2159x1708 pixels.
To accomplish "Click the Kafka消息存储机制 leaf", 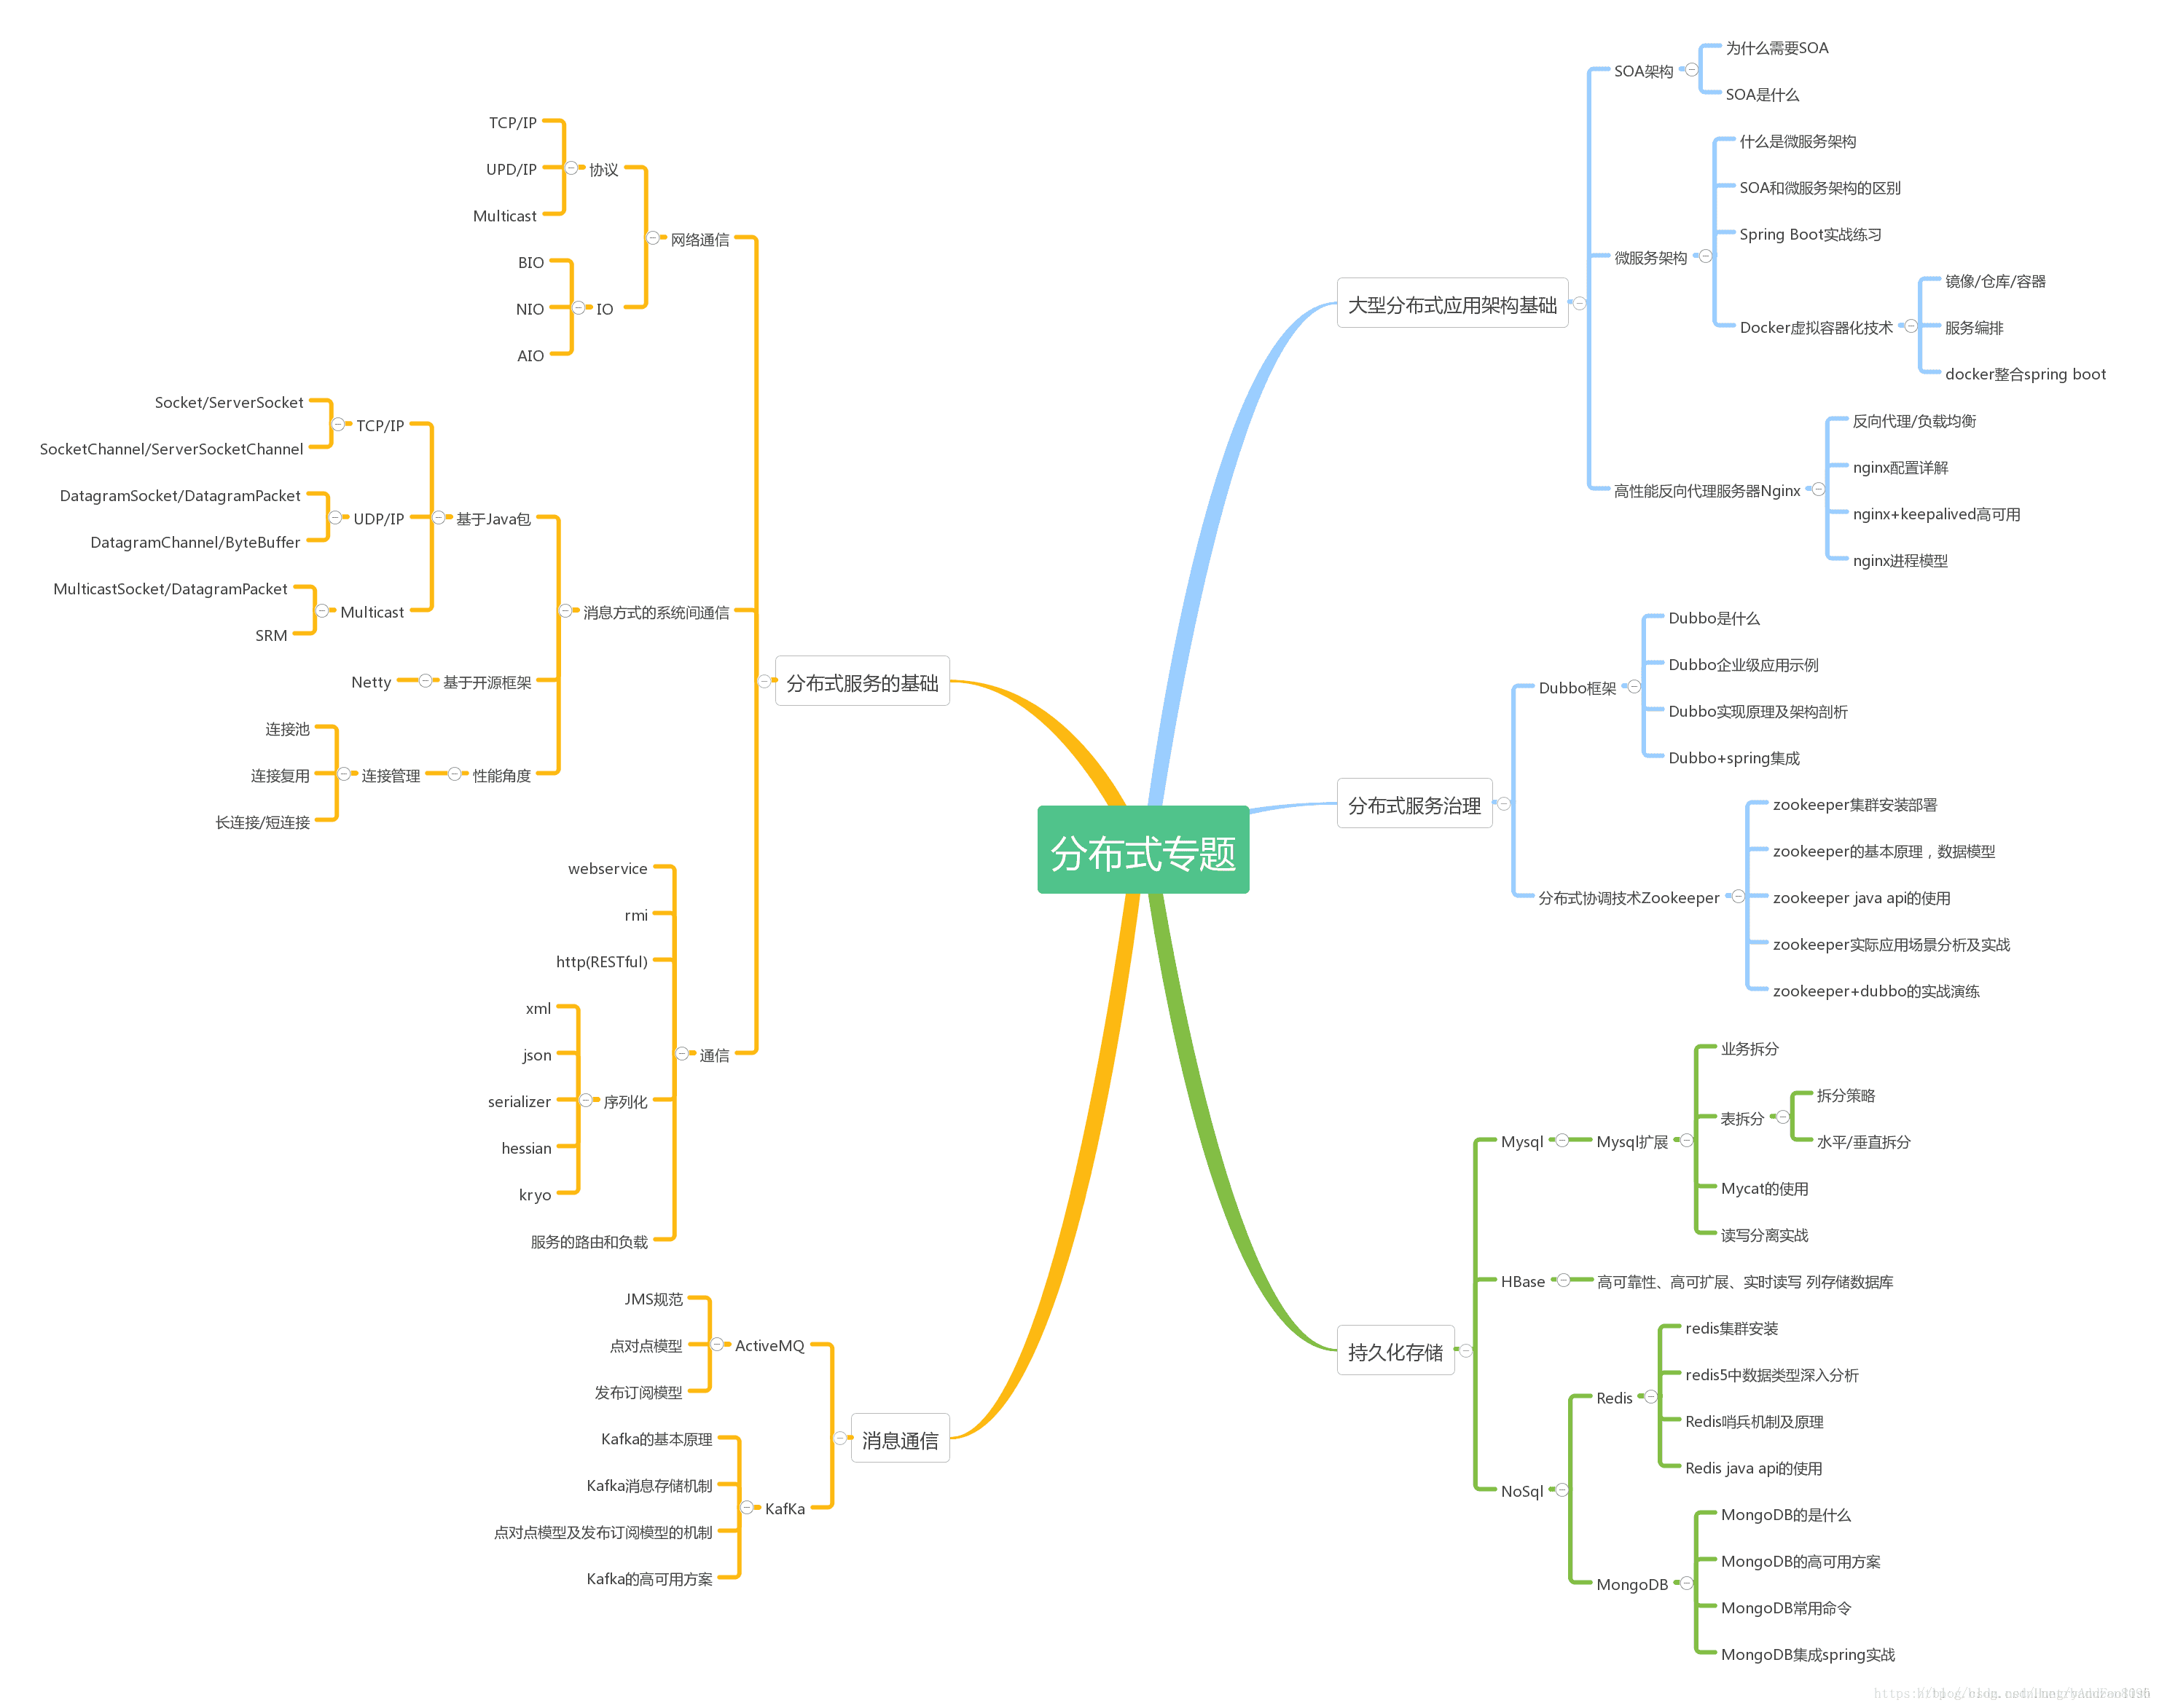I will 649,1486.
